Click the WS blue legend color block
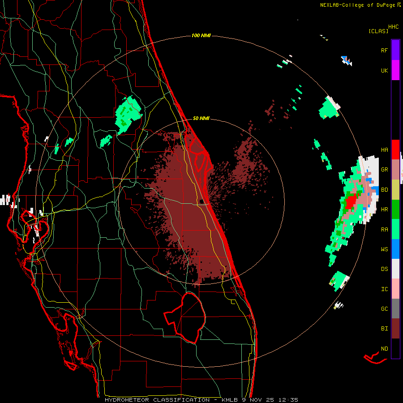 tap(395, 249)
